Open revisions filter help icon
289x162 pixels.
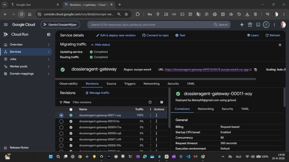click(x=150, y=102)
